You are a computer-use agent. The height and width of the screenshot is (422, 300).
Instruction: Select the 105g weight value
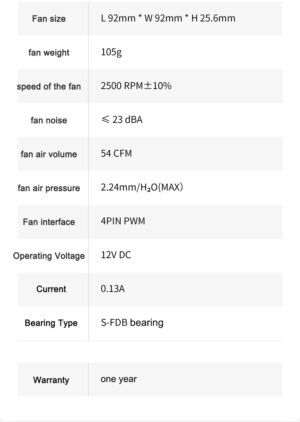pos(111,52)
